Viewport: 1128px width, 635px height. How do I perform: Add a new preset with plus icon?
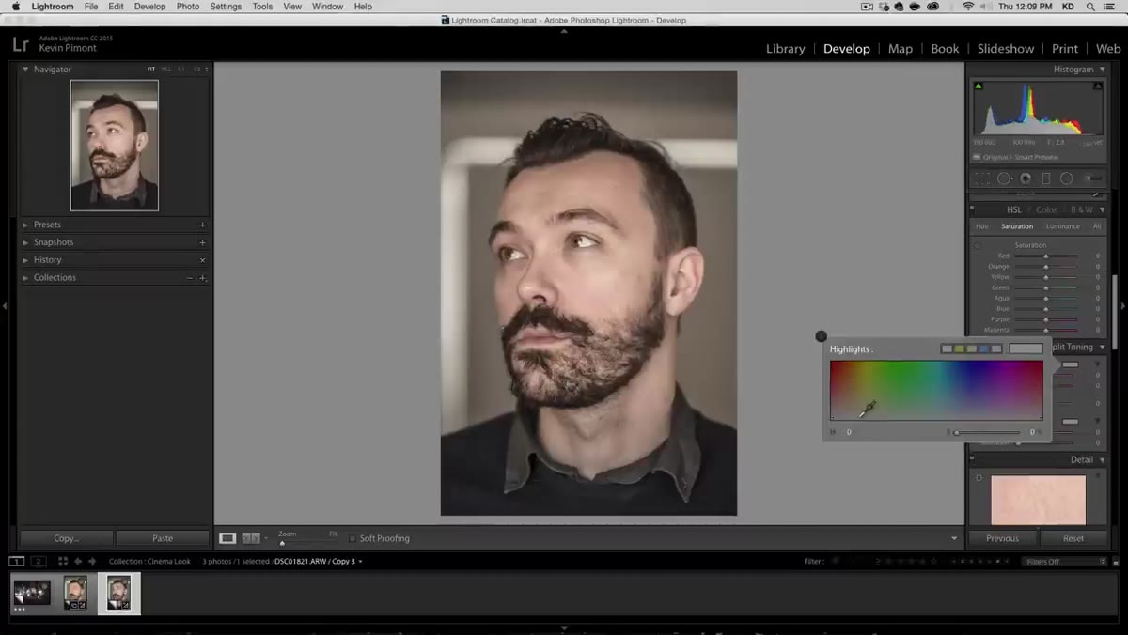tap(202, 225)
